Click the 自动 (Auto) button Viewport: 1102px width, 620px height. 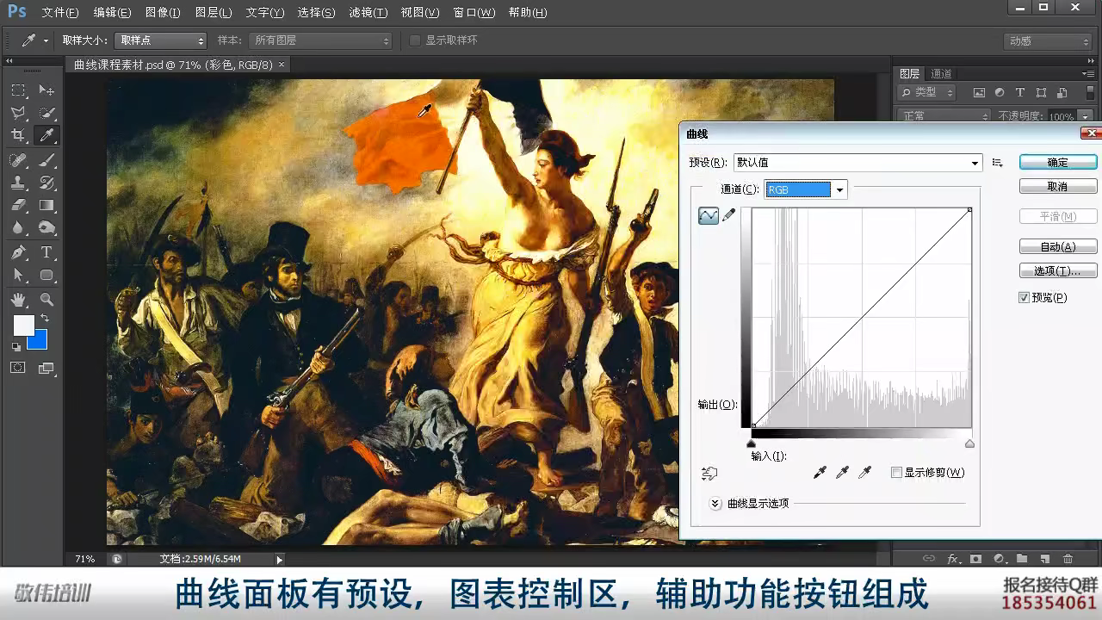[x=1058, y=246]
